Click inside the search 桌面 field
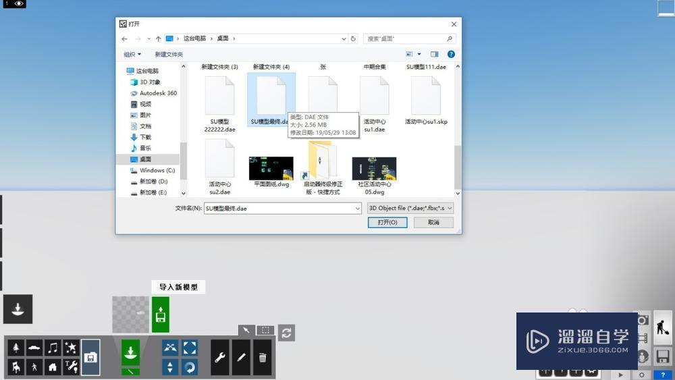 click(x=409, y=38)
